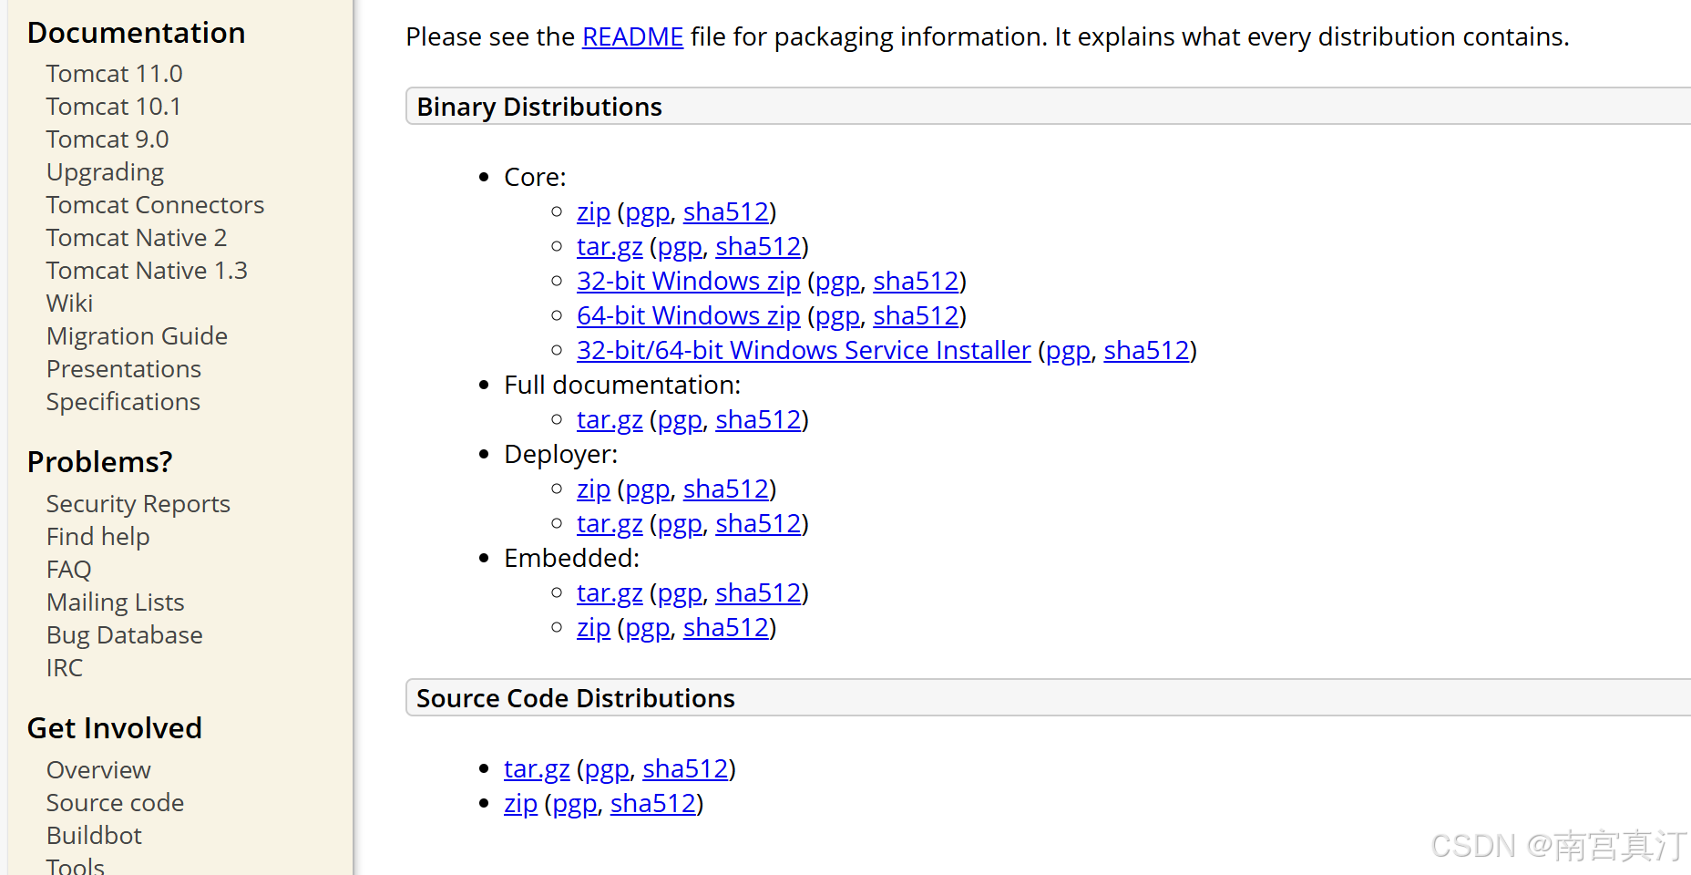Download the 64-bit Windows zip
This screenshot has width=1691, height=875.
688,316
